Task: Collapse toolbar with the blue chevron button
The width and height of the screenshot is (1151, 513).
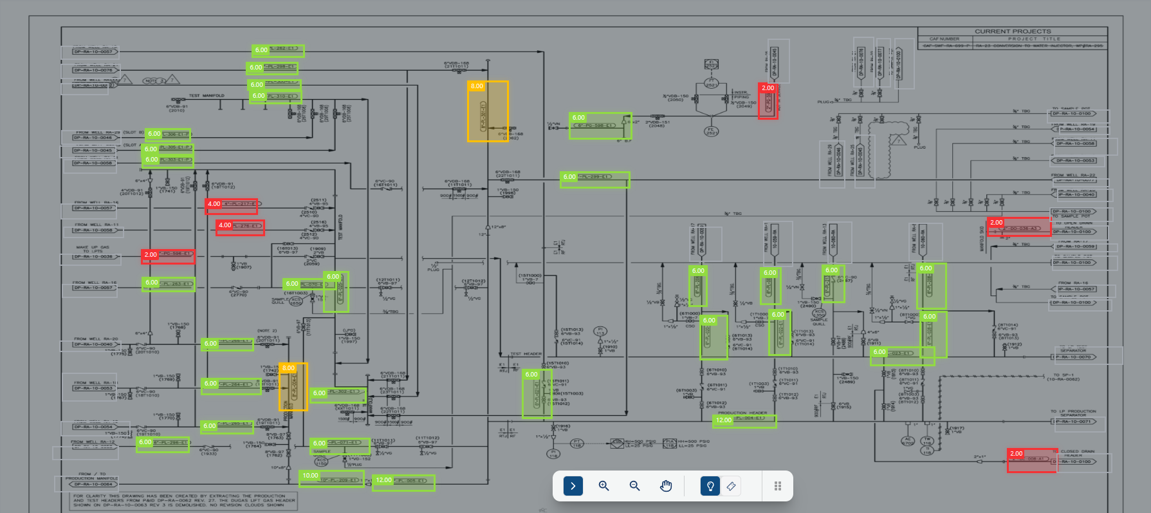Action: 573,486
